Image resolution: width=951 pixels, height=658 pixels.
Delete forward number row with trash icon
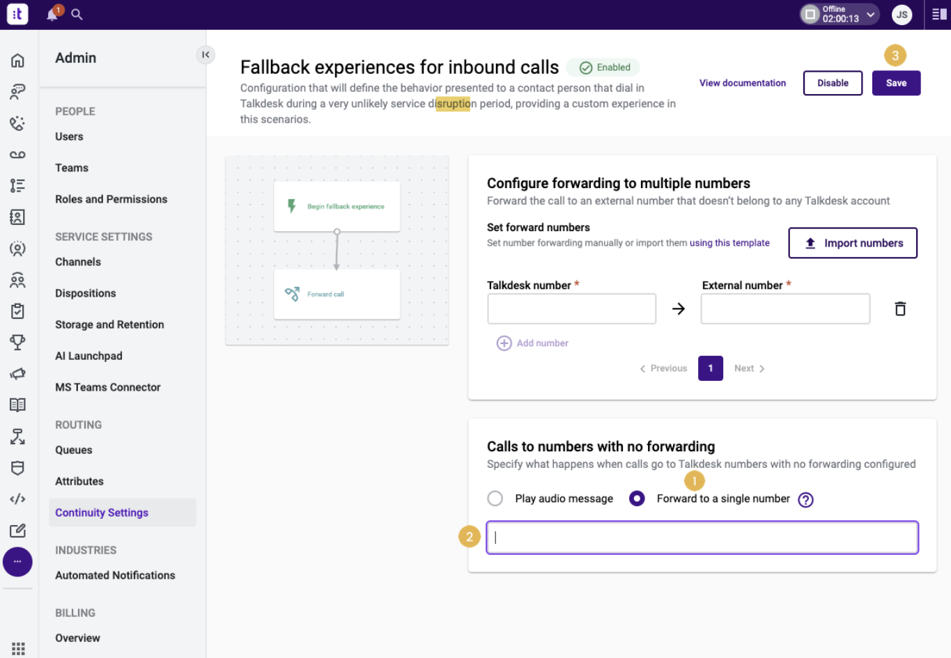click(x=900, y=308)
